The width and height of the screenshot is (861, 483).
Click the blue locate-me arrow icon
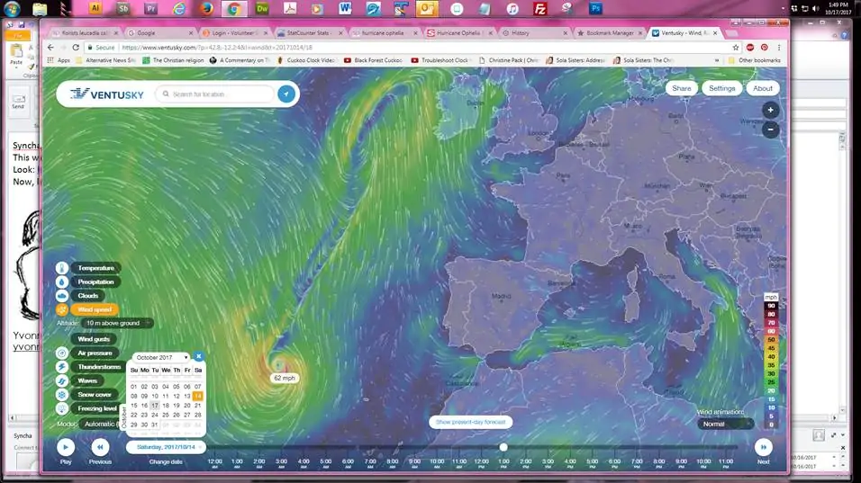[x=286, y=94]
